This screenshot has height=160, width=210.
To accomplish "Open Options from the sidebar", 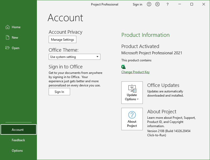I will tap(17, 151).
